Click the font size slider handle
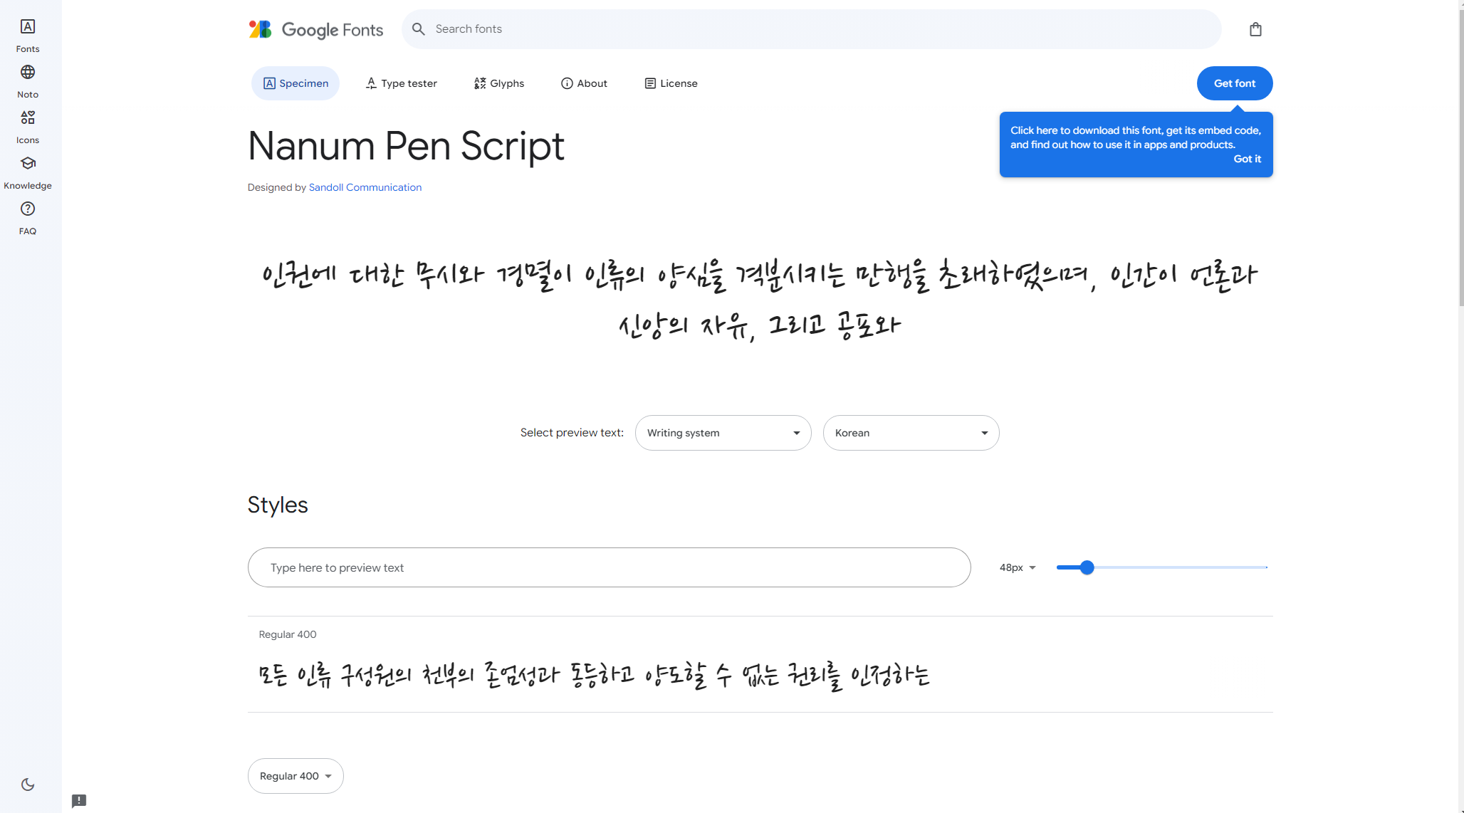Screen dimensions: 1464x813 (x=1087, y=567)
